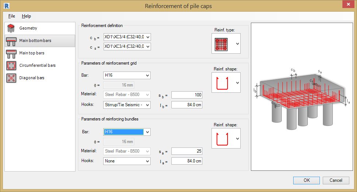357x192 pixels.
Task: Click the Geometry pile cap icon
Action: coord(11,28)
